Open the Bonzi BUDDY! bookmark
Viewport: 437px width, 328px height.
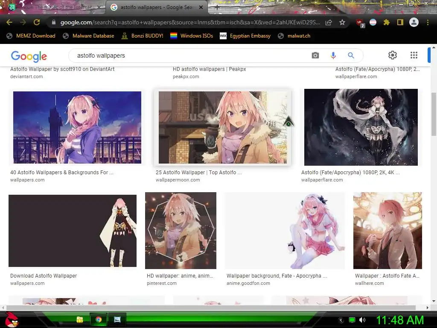(143, 36)
